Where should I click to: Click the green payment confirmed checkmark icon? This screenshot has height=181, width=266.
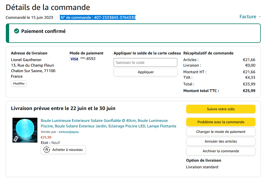coord(17,31)
